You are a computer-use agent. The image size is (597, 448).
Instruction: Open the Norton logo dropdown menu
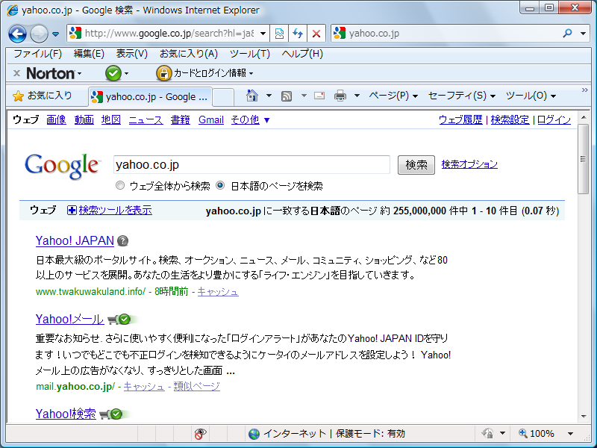pyautogui.click(x=54, y=73)
